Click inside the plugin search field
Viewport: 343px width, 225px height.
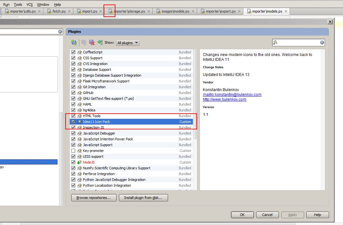coord(299,42)
